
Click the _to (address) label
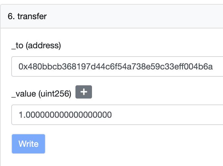[x=36, y=46]
